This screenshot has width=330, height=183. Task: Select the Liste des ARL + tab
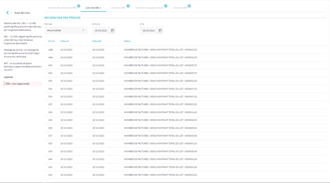pyautogui.click(x=93, y=7)
